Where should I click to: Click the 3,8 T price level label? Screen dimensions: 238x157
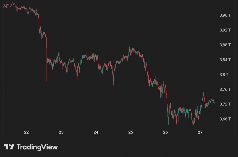pos(224,75)
